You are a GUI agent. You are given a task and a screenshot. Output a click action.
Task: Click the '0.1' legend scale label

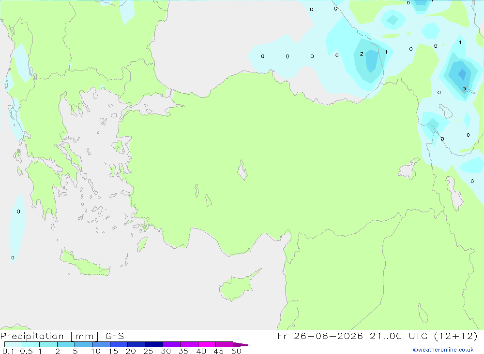8,351
